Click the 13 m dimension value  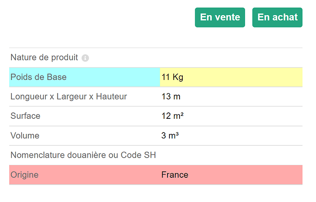tap(171, 96)
